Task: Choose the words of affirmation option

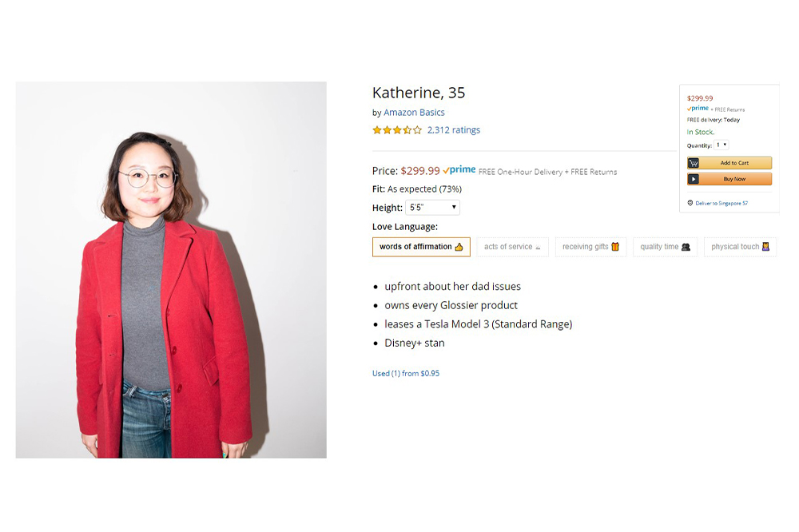Action: coord(421,247)
